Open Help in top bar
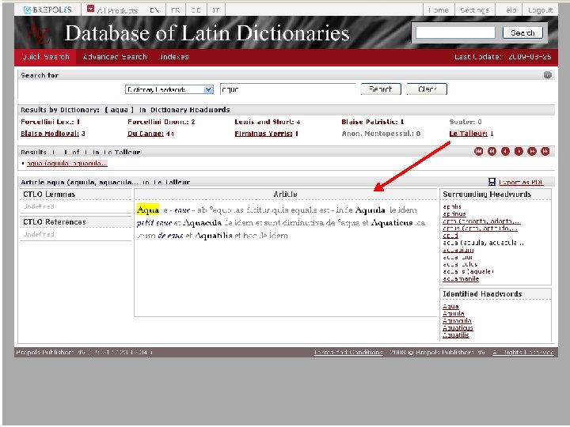The width and height of the screenshot is (570, 427). (511, 10)
